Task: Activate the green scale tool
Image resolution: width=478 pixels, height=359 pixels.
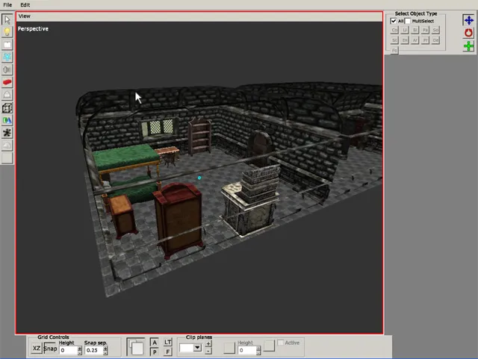Action: (468, 46)
